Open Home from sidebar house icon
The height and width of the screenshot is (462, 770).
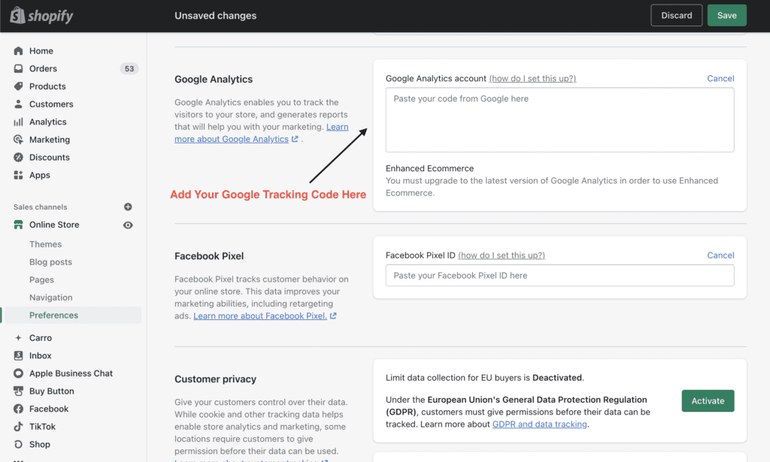click(x=18, y=51)
